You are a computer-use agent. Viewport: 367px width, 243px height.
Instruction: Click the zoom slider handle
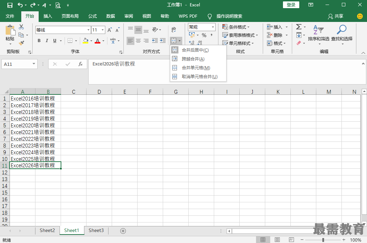323,240
